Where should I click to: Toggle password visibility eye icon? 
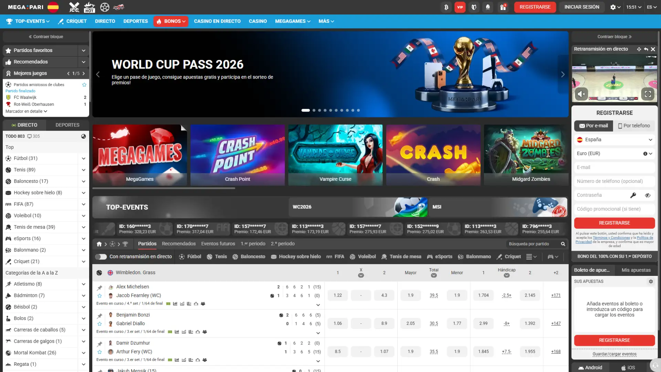coord(648,195)
